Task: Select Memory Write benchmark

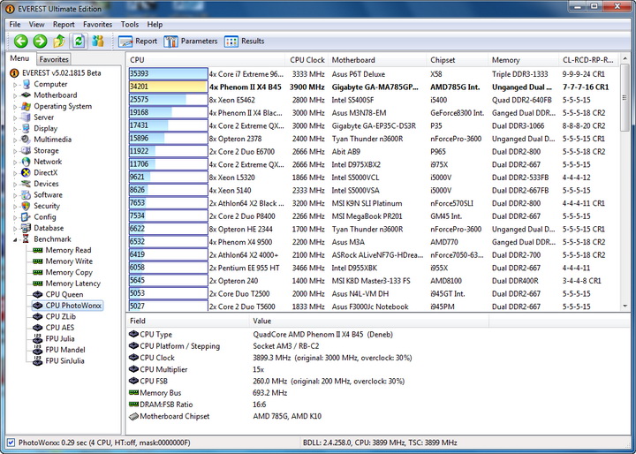Action: [69, 261]
